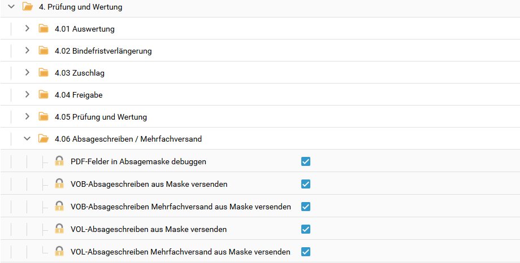
Task: Collapse the top-level 4. Prüfung und Wertung chevron
Action: coord(11,7)
